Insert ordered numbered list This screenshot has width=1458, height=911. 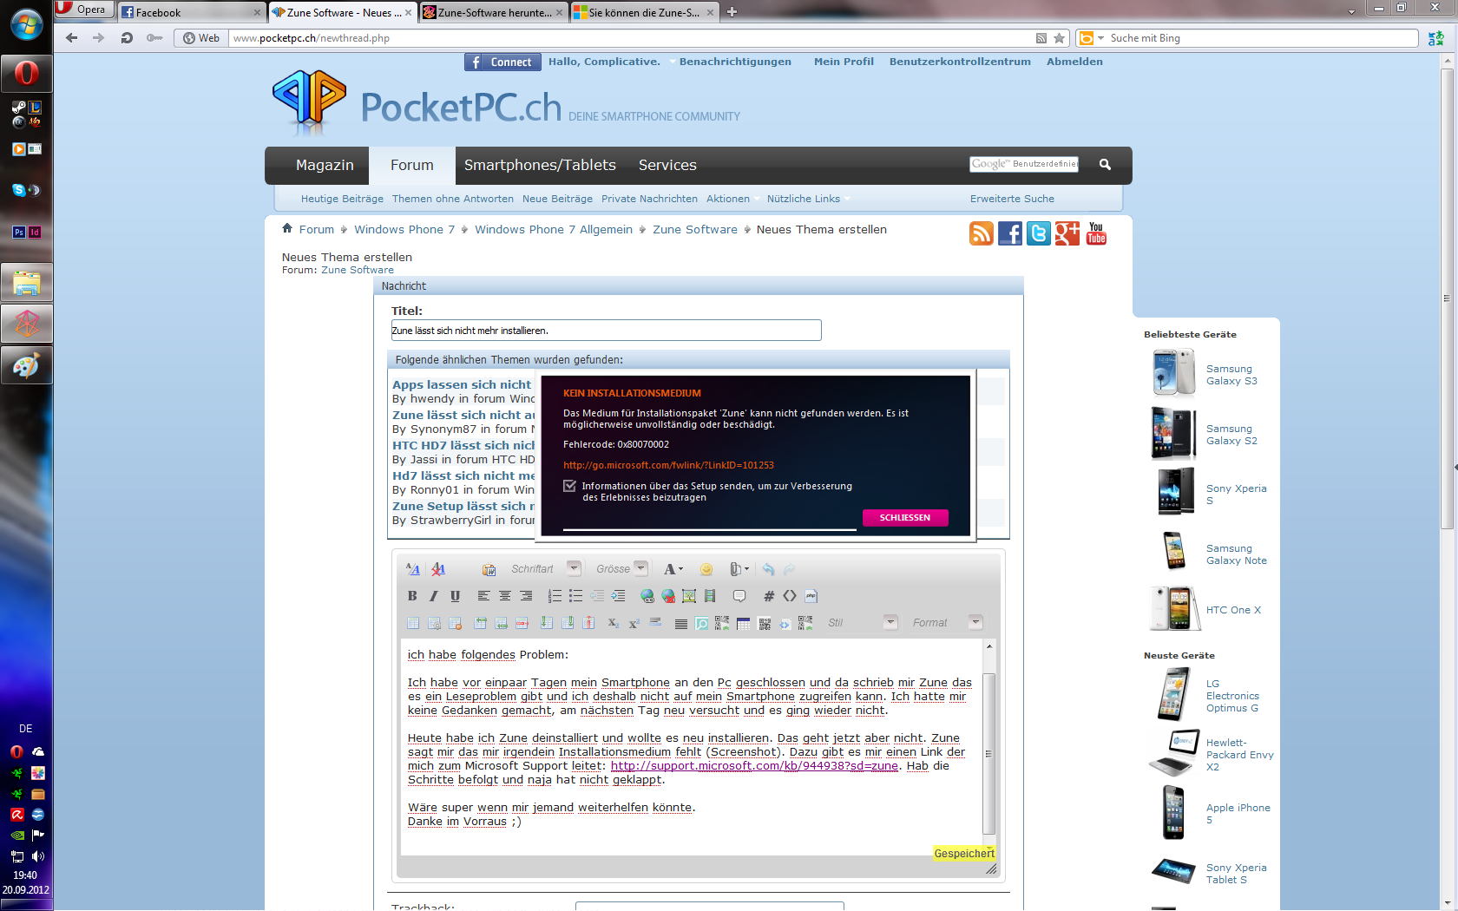click(555, 596)
